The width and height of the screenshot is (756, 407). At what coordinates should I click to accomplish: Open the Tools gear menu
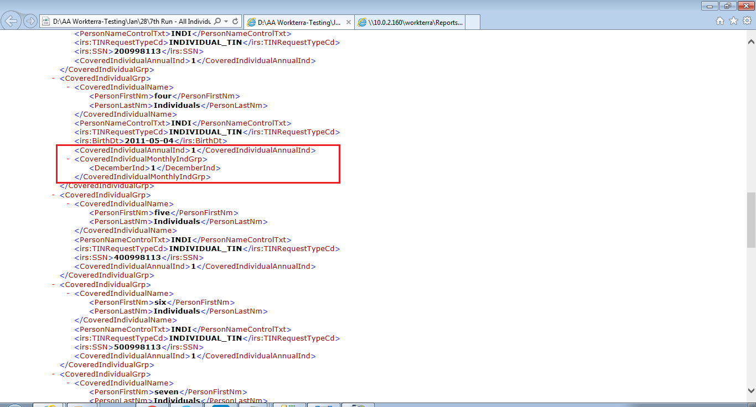pos(747,21)
